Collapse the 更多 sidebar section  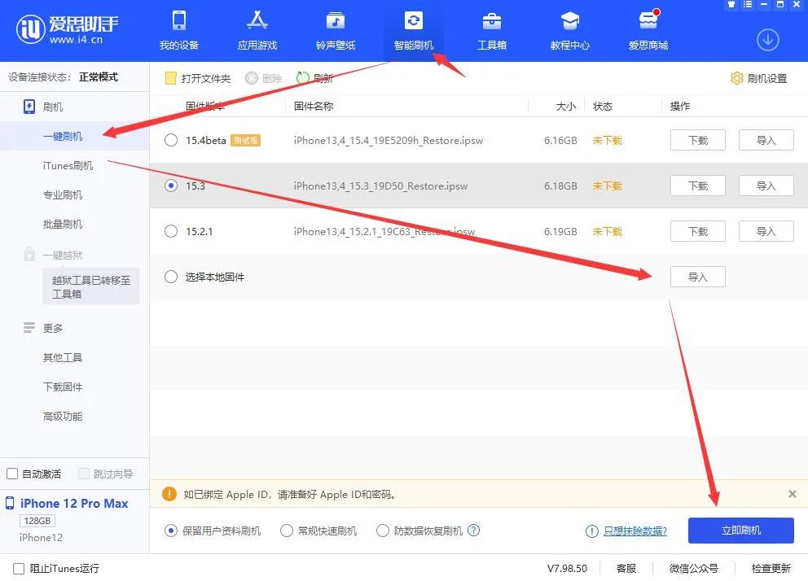coord(51,328)
